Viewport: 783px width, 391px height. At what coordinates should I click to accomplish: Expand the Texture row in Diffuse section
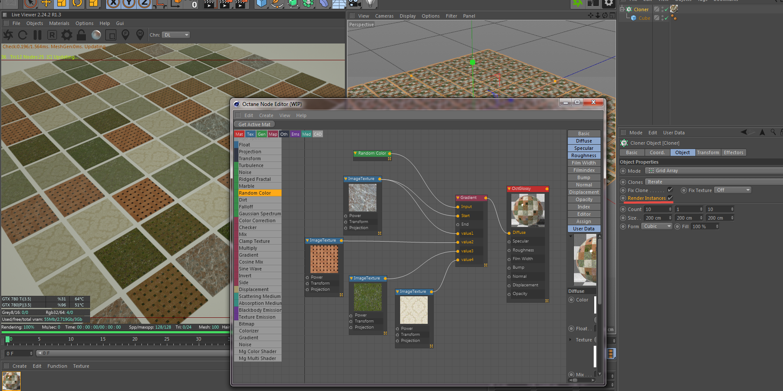click(570, 339)
